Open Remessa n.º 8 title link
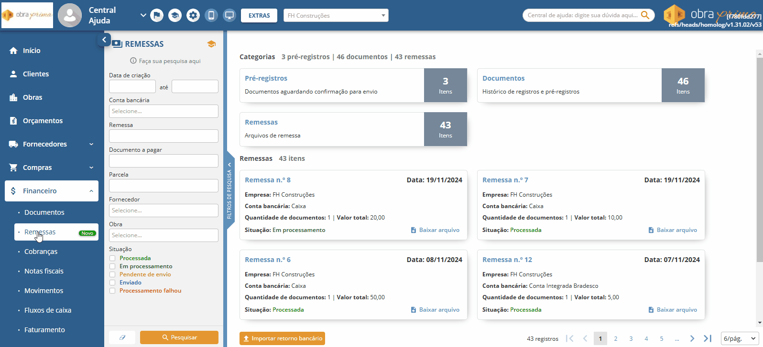The width and height of the screenshot is (763, 347). [268, 180]
